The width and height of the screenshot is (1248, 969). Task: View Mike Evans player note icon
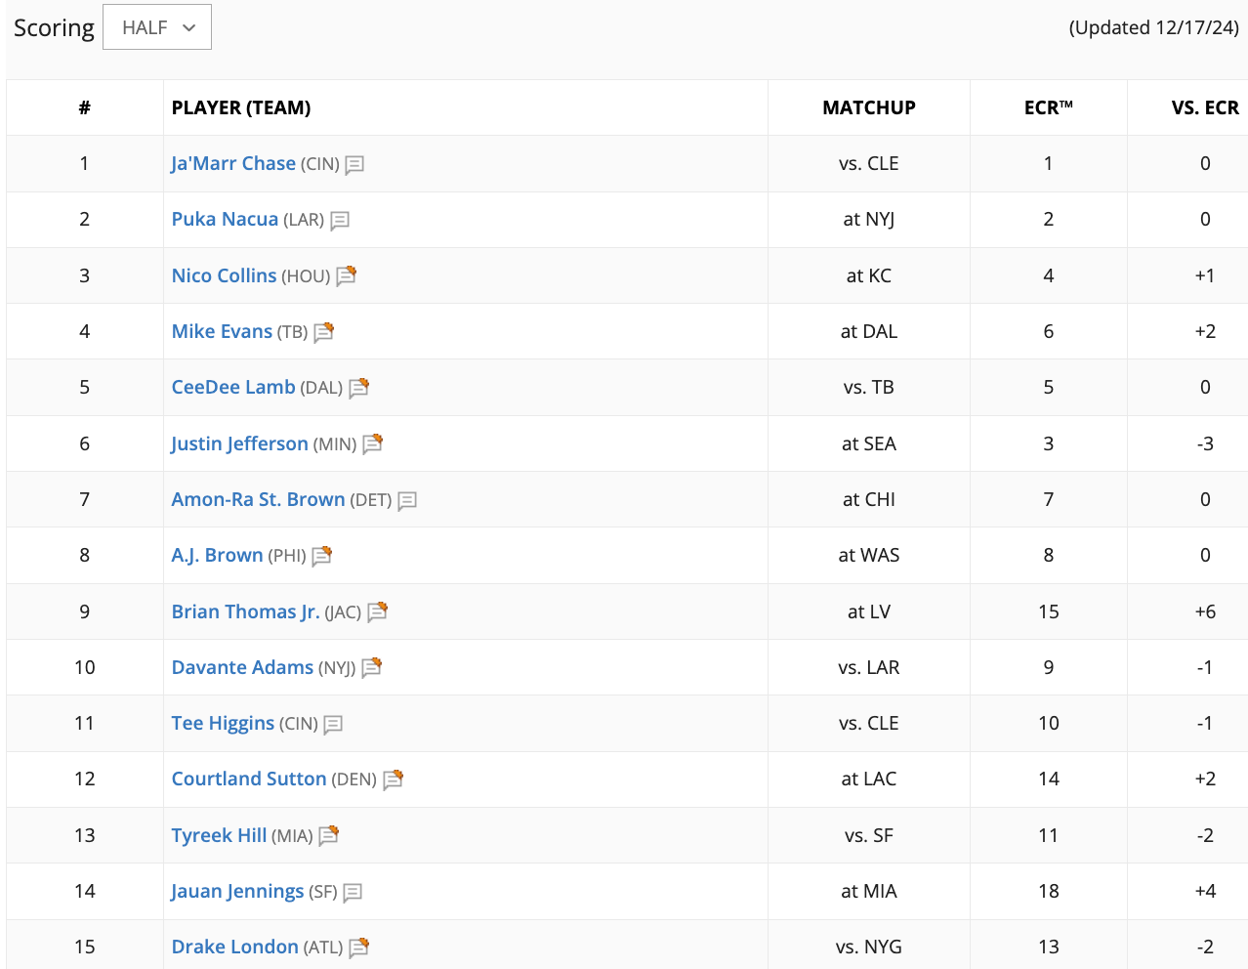[x=323, y=332]
